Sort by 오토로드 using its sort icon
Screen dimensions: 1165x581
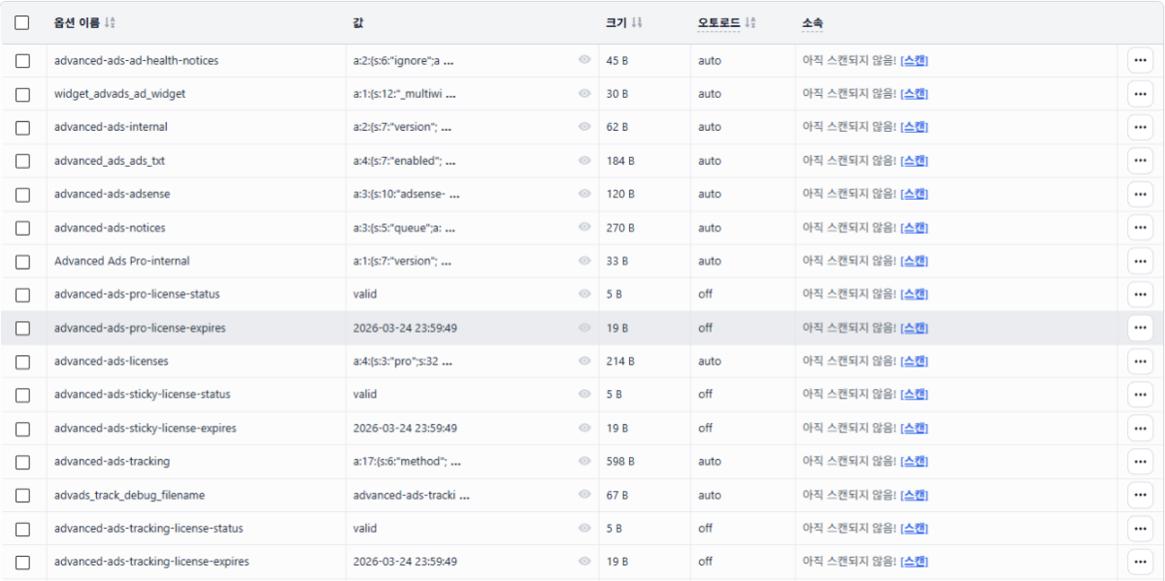(x=750, y=23)
